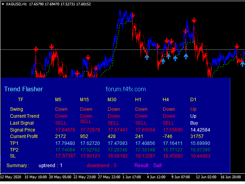The height and width of the screenshot is (184, 245).
Task: Click M15 current profit 952
Action: (84, 136)
